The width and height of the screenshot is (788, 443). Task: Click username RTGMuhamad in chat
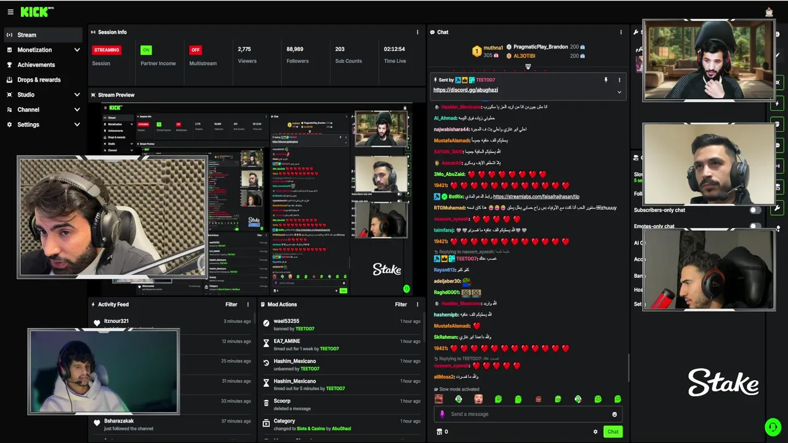click(450, 208)
